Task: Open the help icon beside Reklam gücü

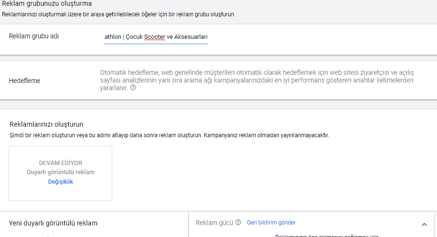Action: pyautogui.click(x=238, y=223)
